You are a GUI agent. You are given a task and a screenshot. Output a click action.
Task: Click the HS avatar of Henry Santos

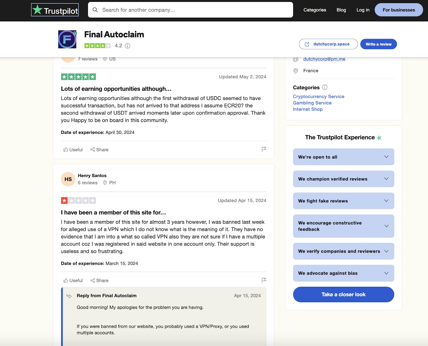68,179
